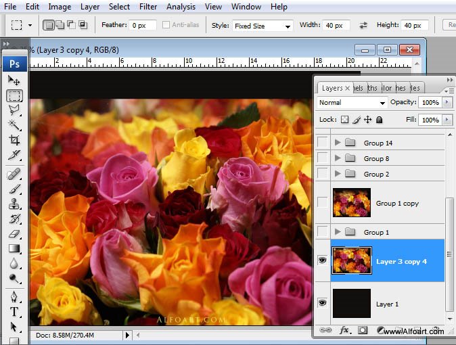Open the Analysis menu
This screenshot has width=456, height=345.
pos(181,7)
